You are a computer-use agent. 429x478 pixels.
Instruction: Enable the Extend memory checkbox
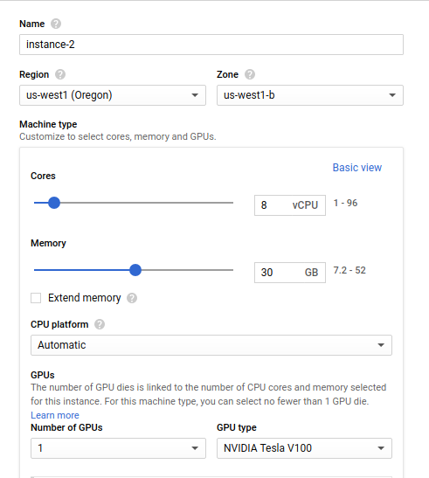[x=36, y=298]
